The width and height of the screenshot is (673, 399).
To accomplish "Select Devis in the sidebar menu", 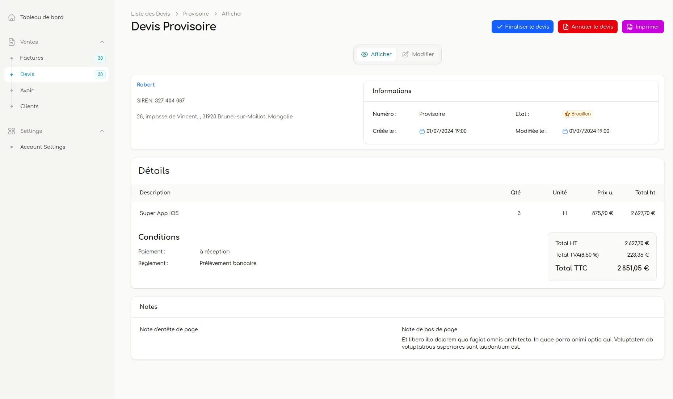I will tap(27, 74).
